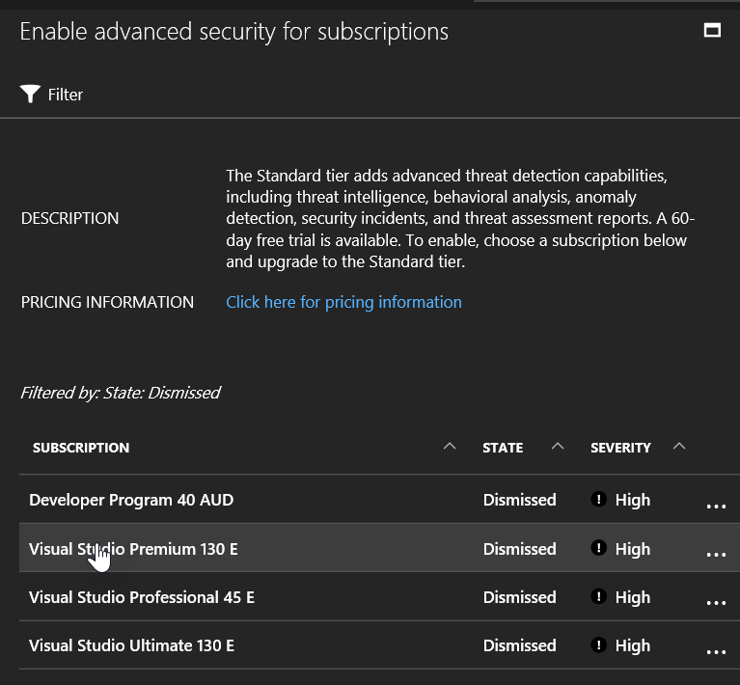Select Visual Studio Ultimate 130 E subscription
Image resolution: width=740 pixels, height=685 pixels.
(132, 645)
